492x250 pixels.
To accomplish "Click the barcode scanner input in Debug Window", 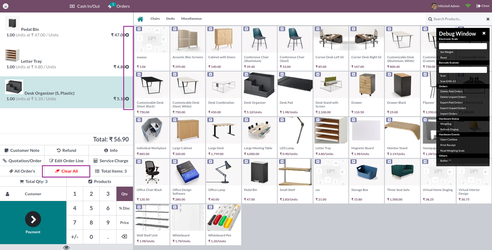I will [x=463, y=69].
